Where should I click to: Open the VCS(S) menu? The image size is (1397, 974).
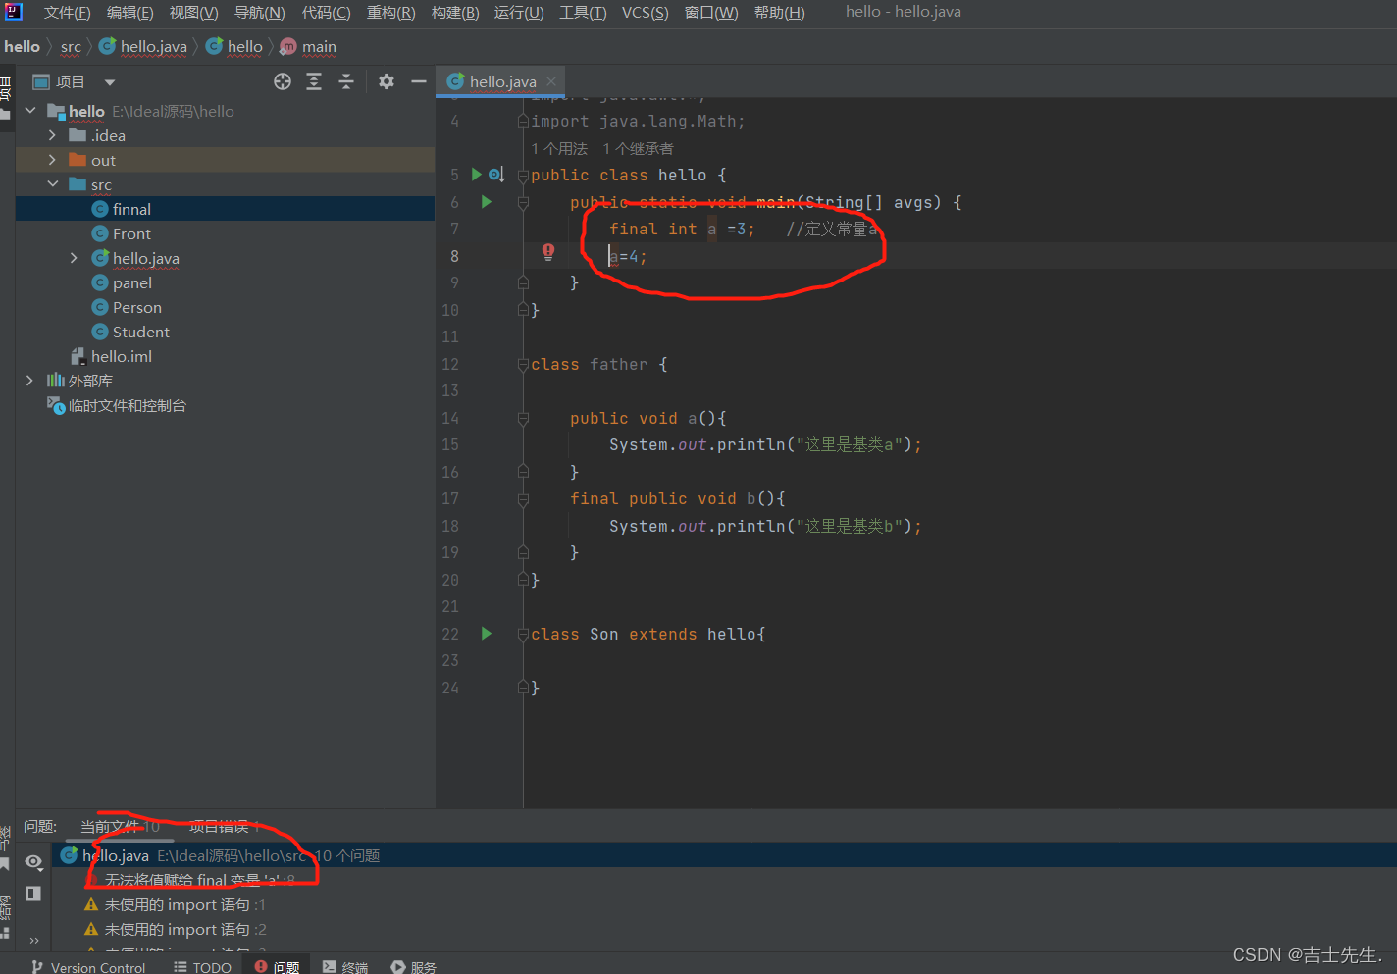645,13
